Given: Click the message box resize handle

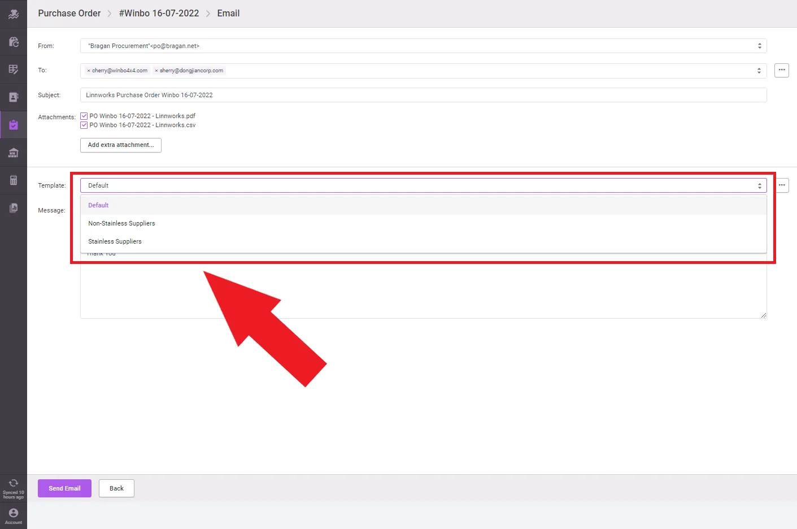Looking at the screenshot, I should 764,315.
